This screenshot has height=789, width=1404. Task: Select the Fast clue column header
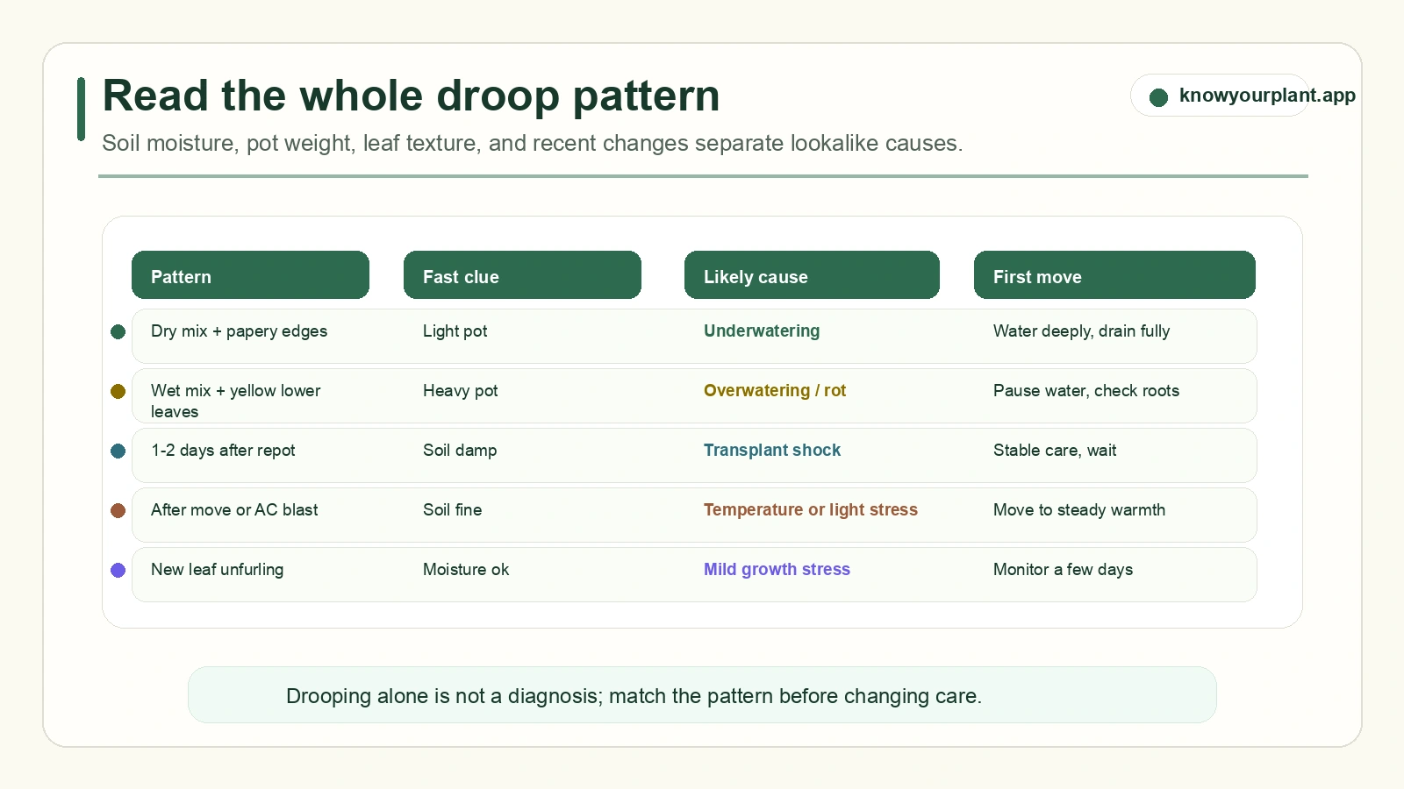[x=522, y=275]
